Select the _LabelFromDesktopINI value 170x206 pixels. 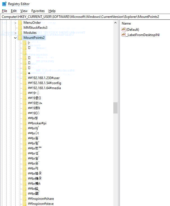click(x=143, y=35)
